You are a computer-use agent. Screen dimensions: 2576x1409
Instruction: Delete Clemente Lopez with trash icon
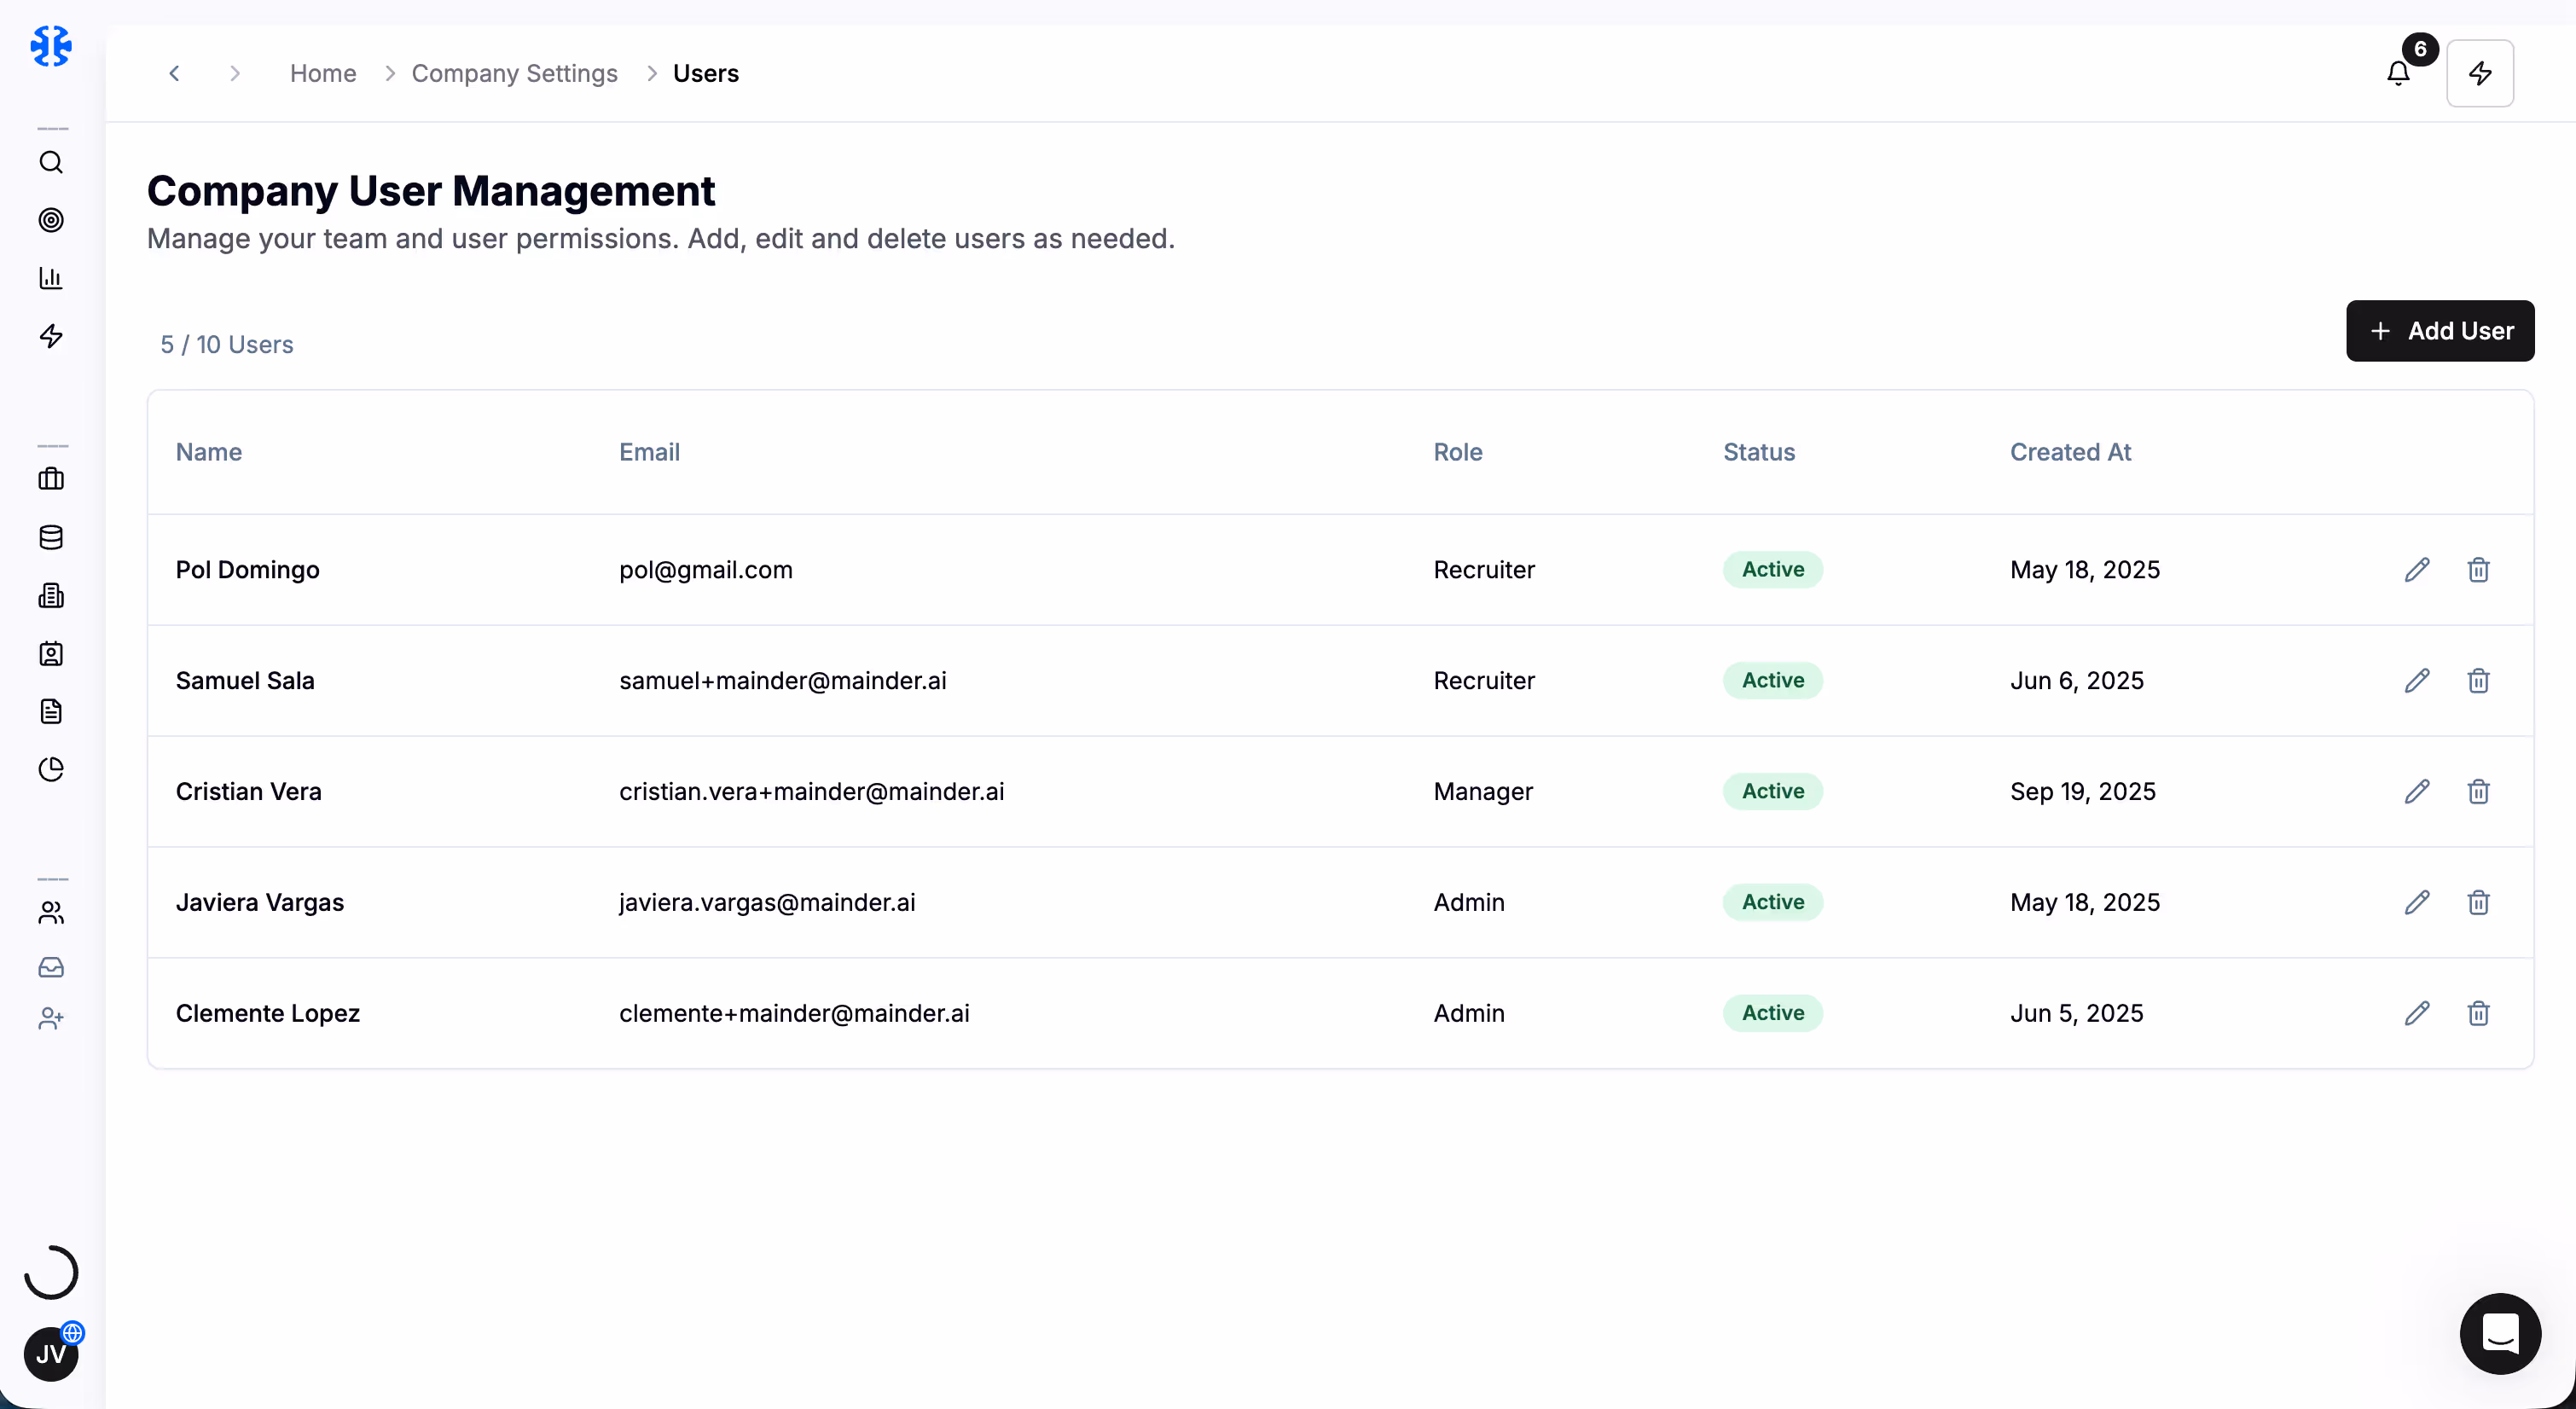coord(2478,1013)
